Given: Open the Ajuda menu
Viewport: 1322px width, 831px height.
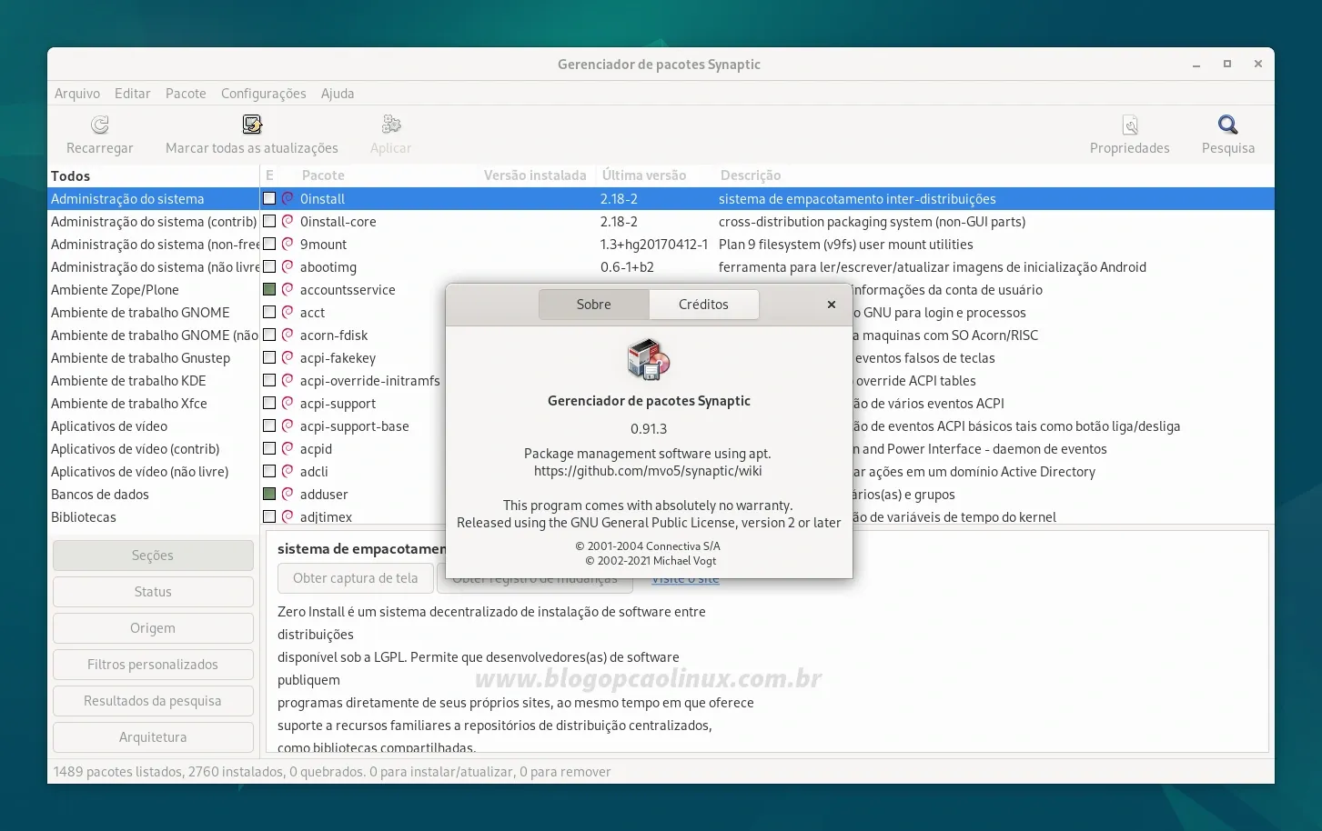Looking at the screenshot, I should click(x=338, y=93).
